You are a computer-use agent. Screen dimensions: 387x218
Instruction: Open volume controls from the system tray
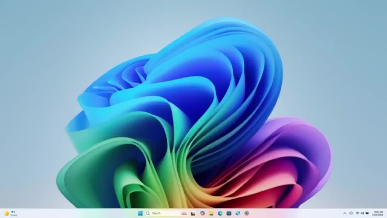362,213
